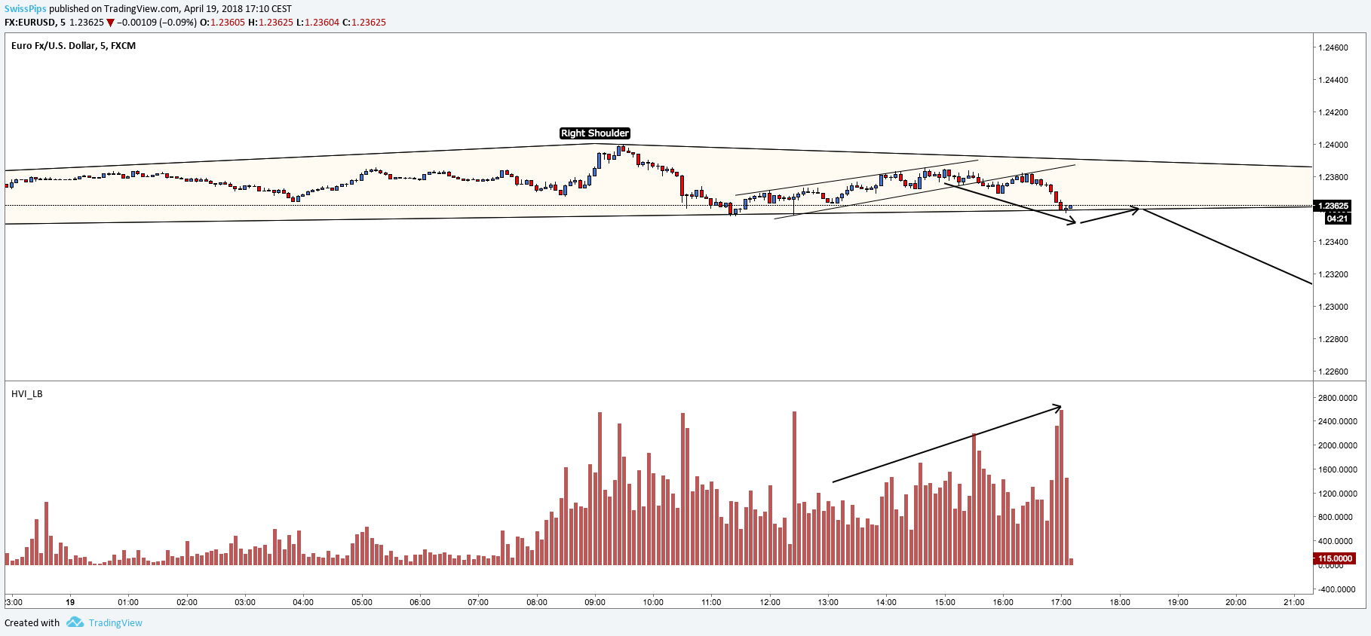Click the 14:00 time axis label

point(886,602)
